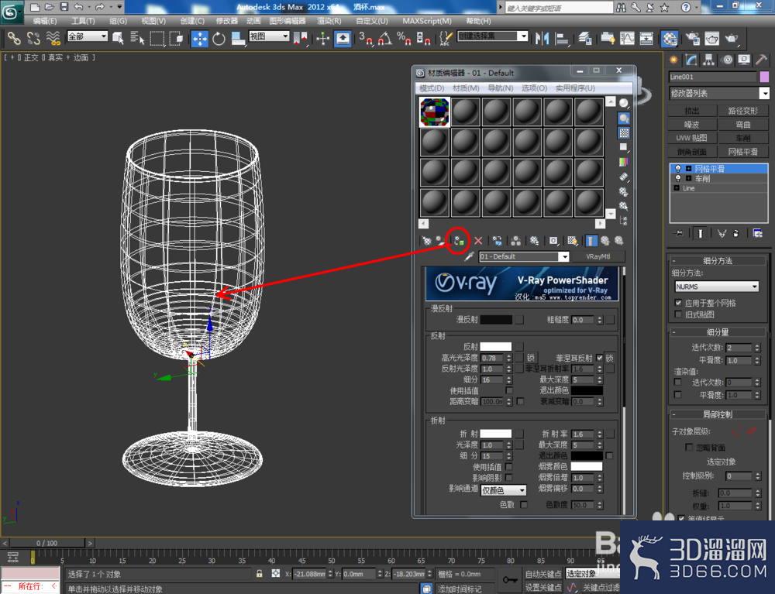Collapse the 细分量 rollout

click(718, 331)
